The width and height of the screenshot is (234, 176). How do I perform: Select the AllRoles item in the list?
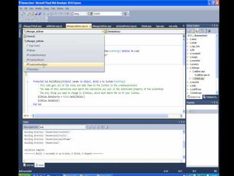click(x=64, y=50)
